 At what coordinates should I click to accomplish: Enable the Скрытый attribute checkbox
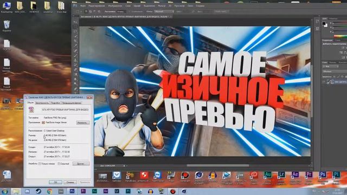point(59,164)
